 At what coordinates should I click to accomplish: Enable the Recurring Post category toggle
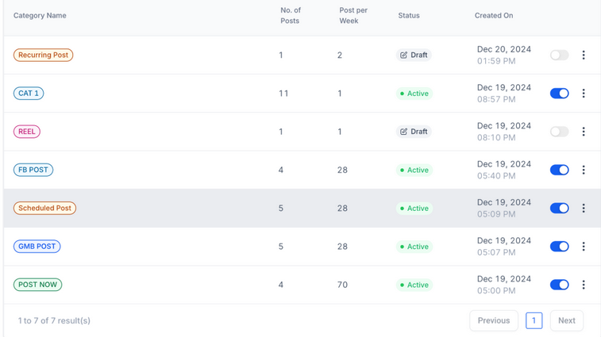pos(559,56)
